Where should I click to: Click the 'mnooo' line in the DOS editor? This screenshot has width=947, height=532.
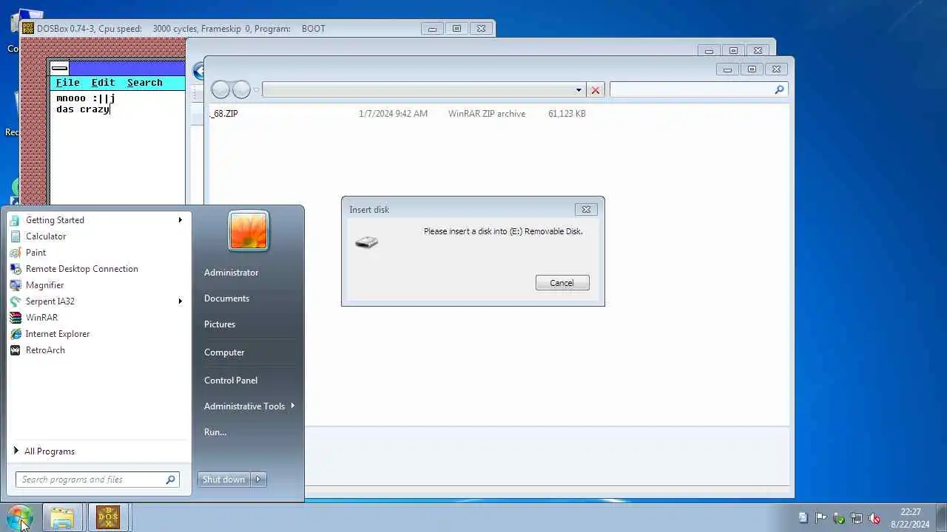point(85,98)
